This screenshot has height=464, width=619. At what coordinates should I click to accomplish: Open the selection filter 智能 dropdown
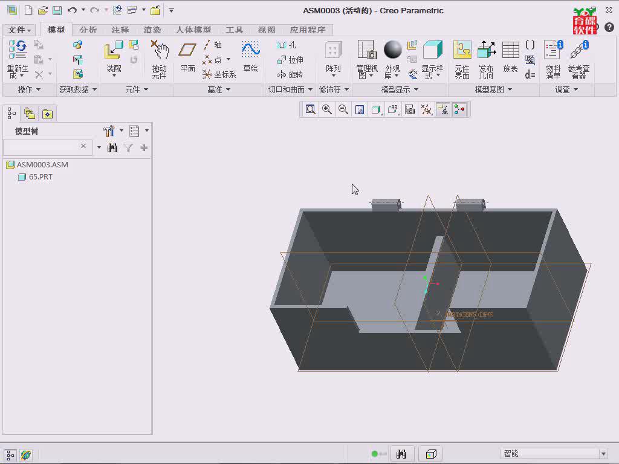(x=603, y=454)
